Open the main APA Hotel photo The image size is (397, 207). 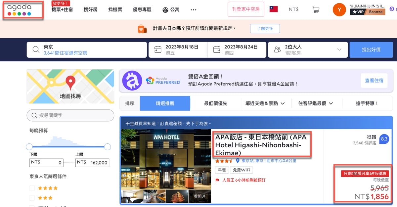click(x=166, y=159)
